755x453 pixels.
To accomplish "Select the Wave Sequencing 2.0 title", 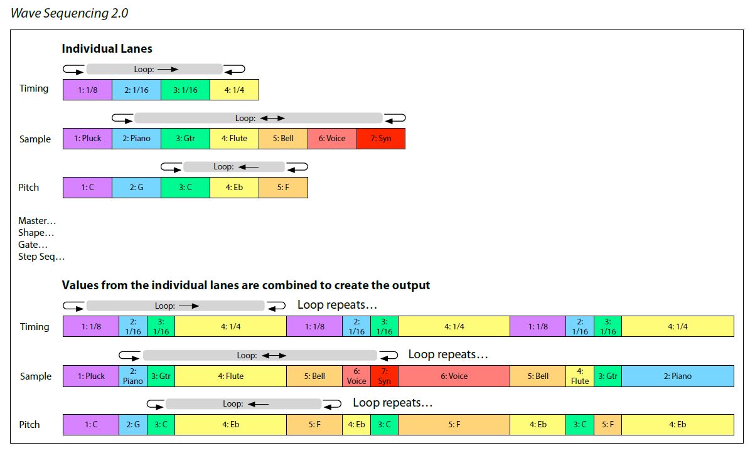I will point(69,13).
